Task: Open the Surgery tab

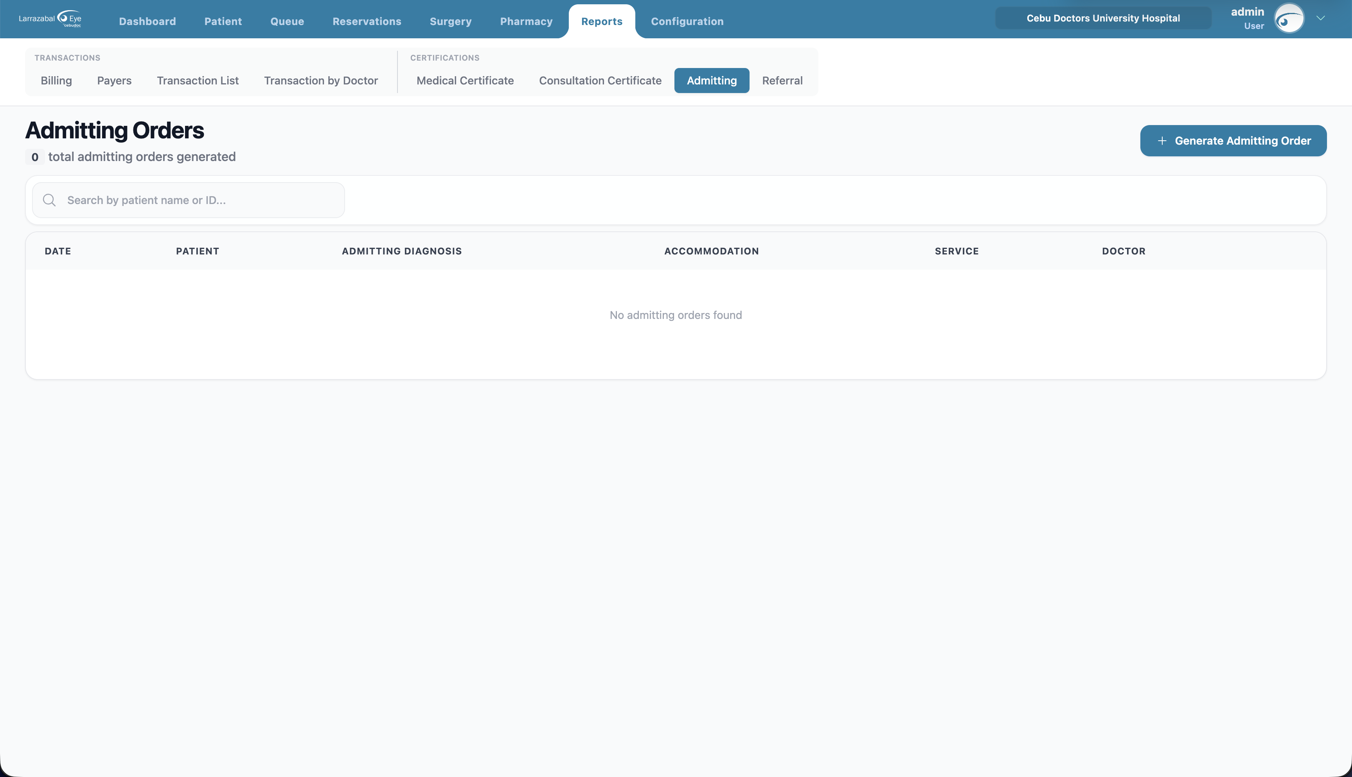Action: [451, 21]
